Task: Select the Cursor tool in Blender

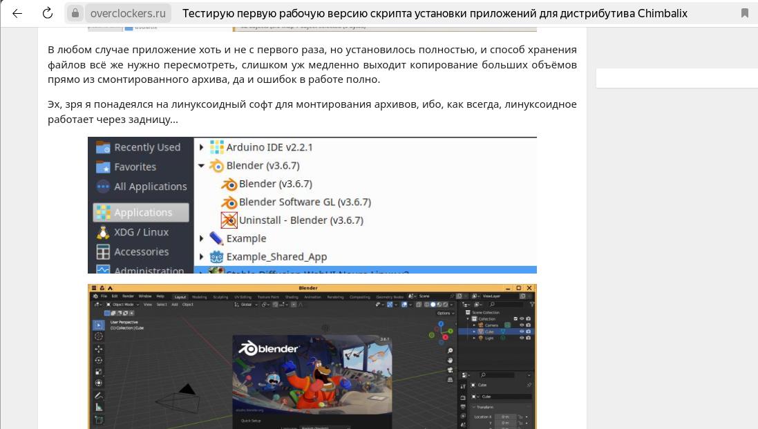Action: 99,336
